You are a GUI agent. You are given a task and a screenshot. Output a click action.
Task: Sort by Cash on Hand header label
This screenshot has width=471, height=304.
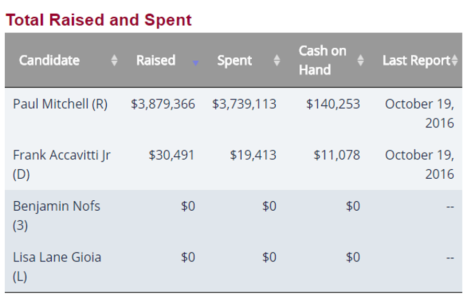coord(322,60)
